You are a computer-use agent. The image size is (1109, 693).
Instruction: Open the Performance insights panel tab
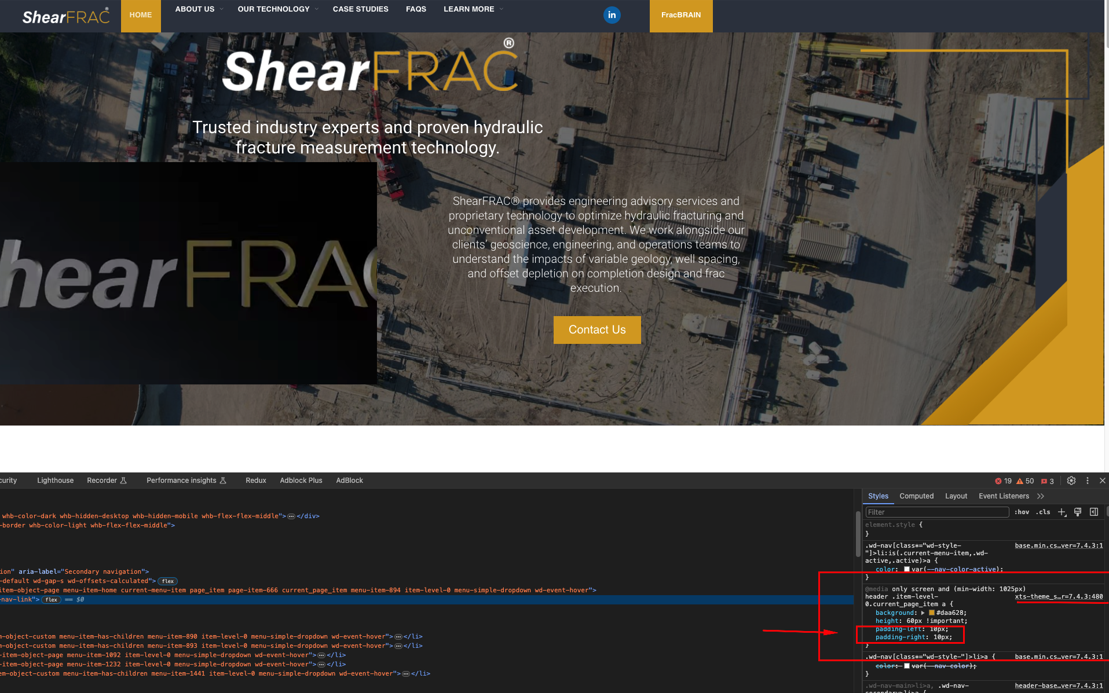pyautogui.click(x=186, y=481)
